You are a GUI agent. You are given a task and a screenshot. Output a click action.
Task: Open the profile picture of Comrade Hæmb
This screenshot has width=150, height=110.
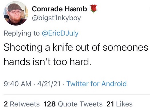(16, 13)
